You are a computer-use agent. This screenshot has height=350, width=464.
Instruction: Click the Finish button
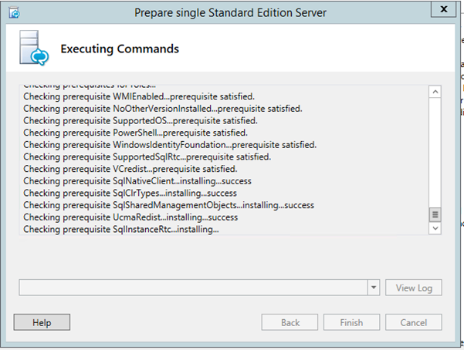(351, 322)
